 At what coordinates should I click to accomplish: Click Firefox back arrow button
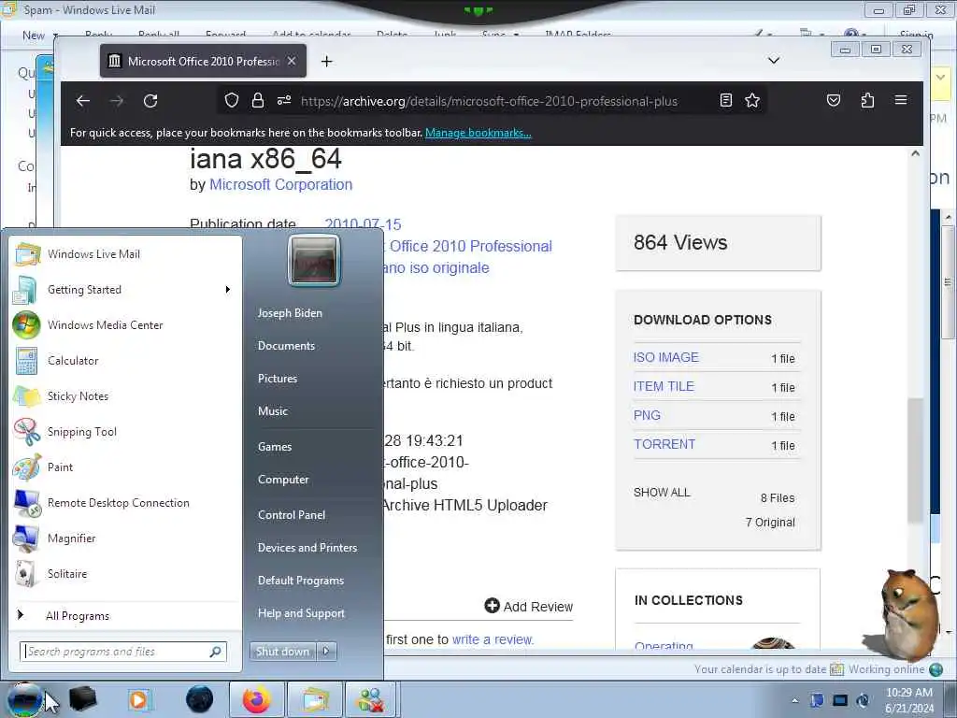pyautogui.click(x=83, y=101)
